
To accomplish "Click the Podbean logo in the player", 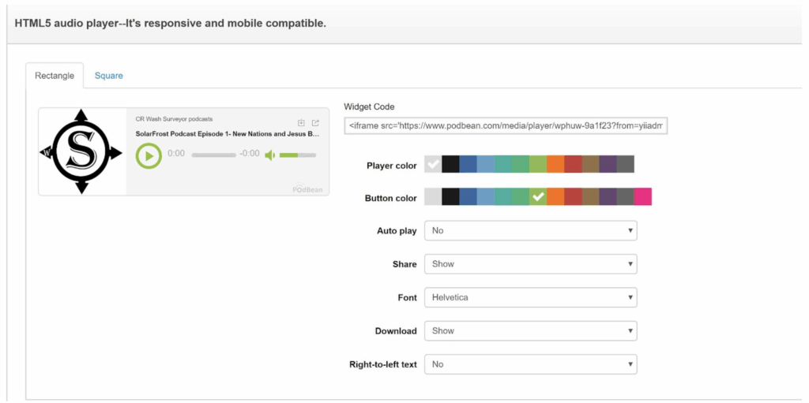I will 307,188.
